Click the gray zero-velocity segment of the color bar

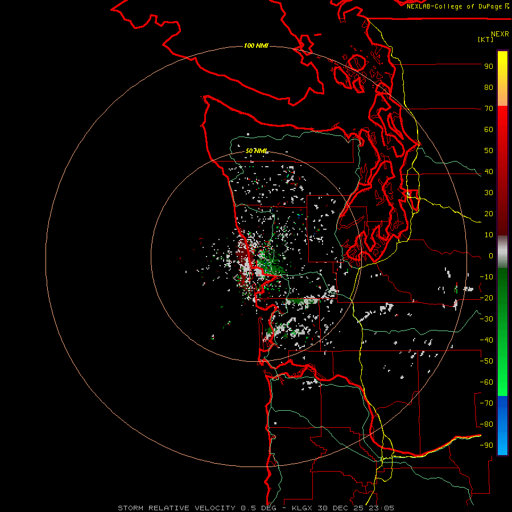502,252
